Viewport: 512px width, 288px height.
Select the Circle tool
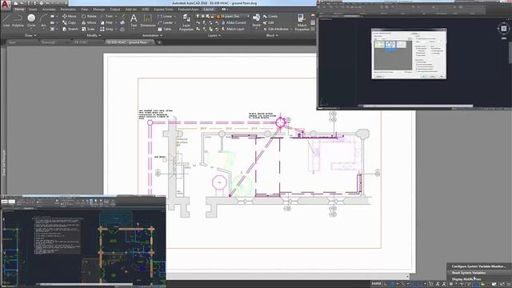[31, 20]
